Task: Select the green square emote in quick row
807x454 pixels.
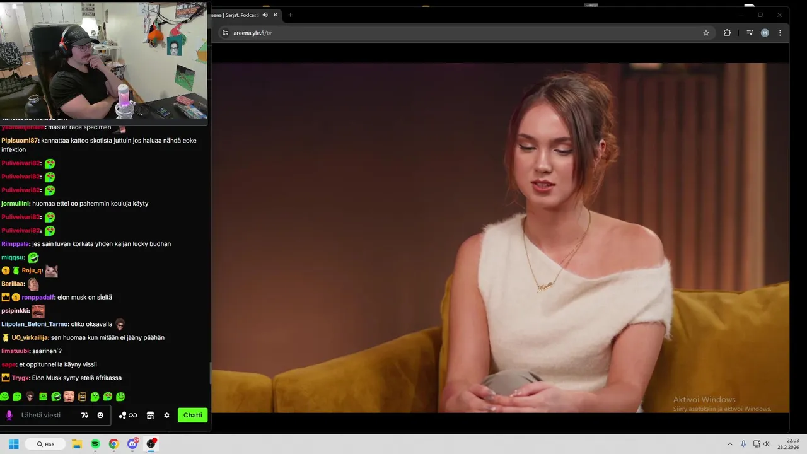Action: [x=43, y=397]
